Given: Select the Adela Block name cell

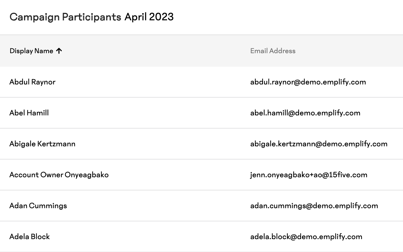Looking at the screenshot, I should click(x=30, y=237).
